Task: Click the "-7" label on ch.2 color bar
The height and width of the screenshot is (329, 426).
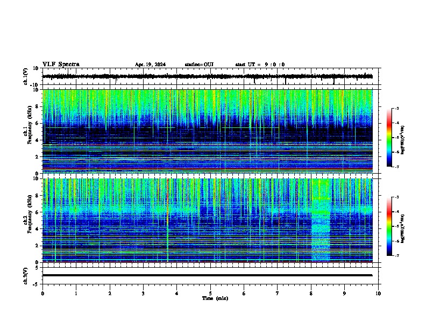Action: click(x=397, y=255)
